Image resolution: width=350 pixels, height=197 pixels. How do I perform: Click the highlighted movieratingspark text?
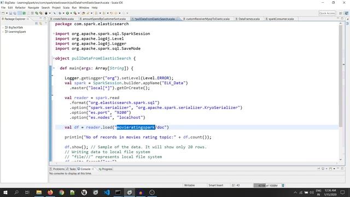click(x=136, y=128)
